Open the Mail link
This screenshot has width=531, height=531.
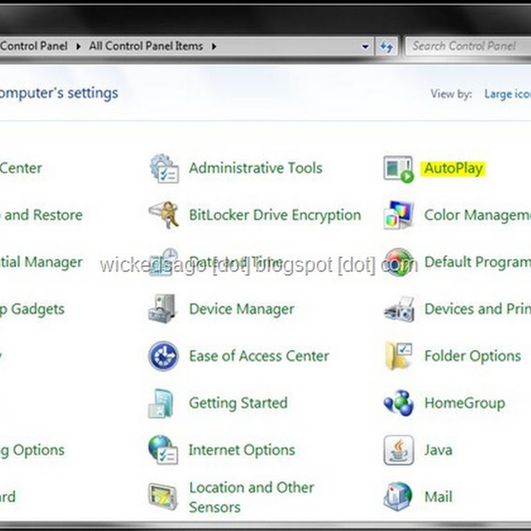pos(438,496)
